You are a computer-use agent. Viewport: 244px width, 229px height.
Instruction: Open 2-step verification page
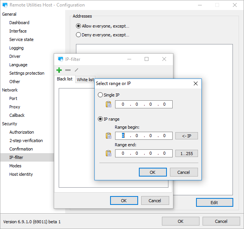pyautogui.click(x=26, y=141)
